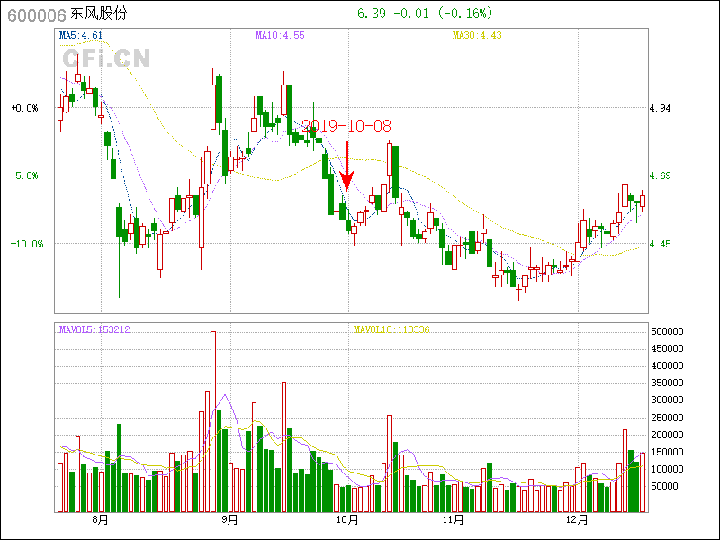This screenshot has height=540, width=720.
Task: Select the 8月 label on time axis
Action: coord(100,519)
